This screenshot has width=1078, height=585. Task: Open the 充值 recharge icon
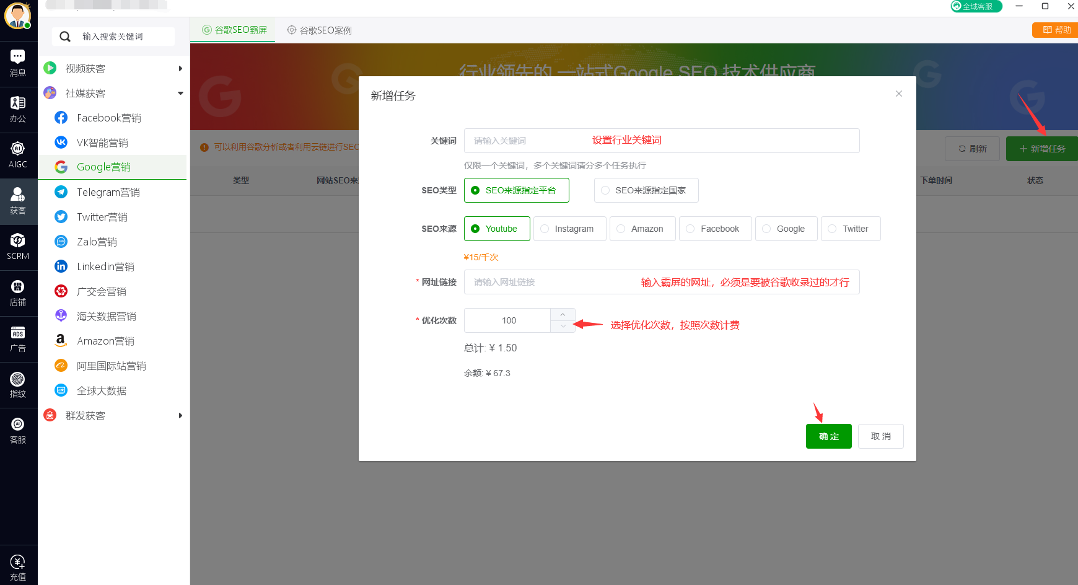click(x=18, y=567)
